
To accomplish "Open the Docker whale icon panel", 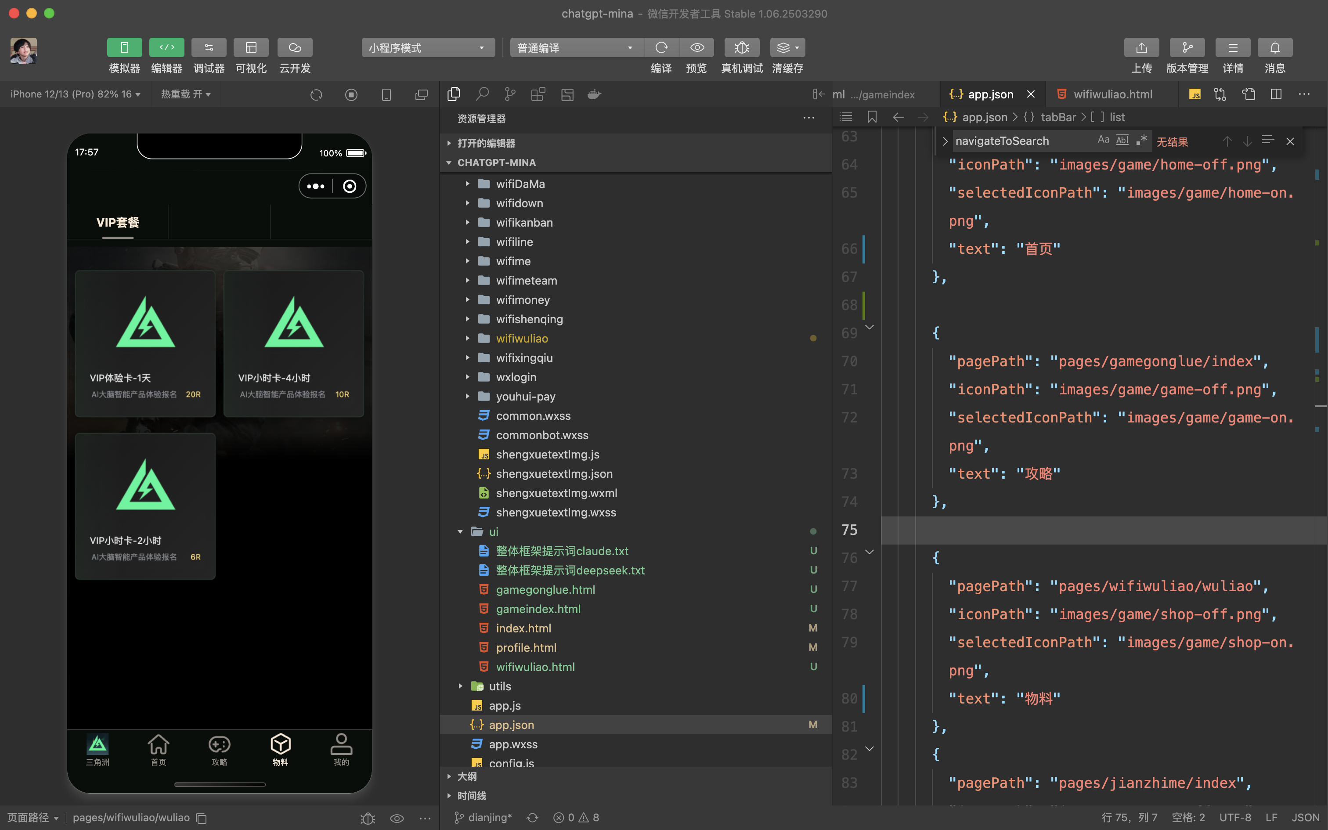I will pyautogui.click(x=594, y=94).
